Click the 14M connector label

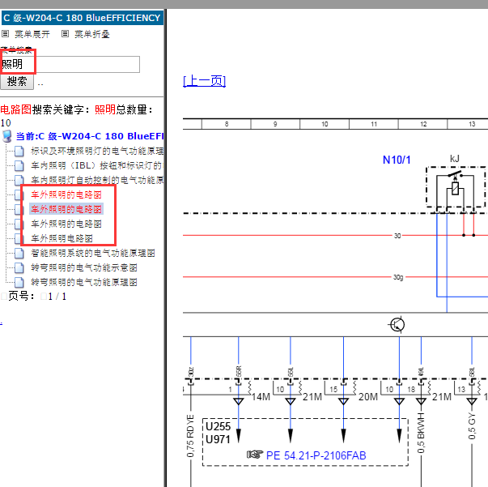[x=261, y=397]
